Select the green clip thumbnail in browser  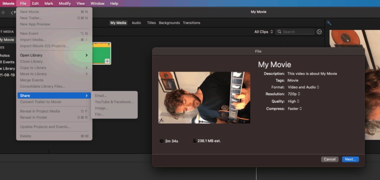[102, 53]
